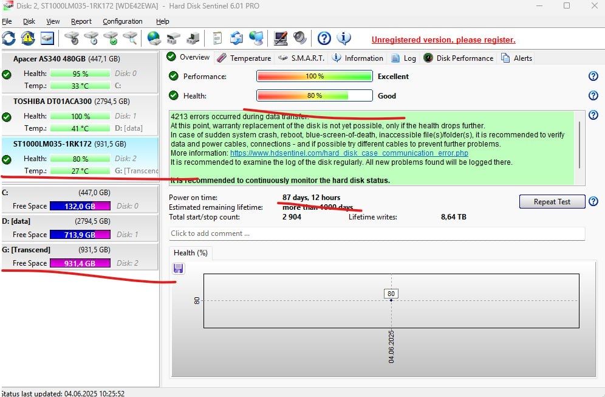Screen dimensions: 605x397
Task: Switch to the Temperature tab
Action: [x=244, y=58]
